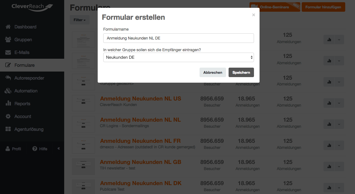This screenshot has width=355, height=194.
Task: Click the E-Mails envelope icon
Action: [x=8, y=52]
